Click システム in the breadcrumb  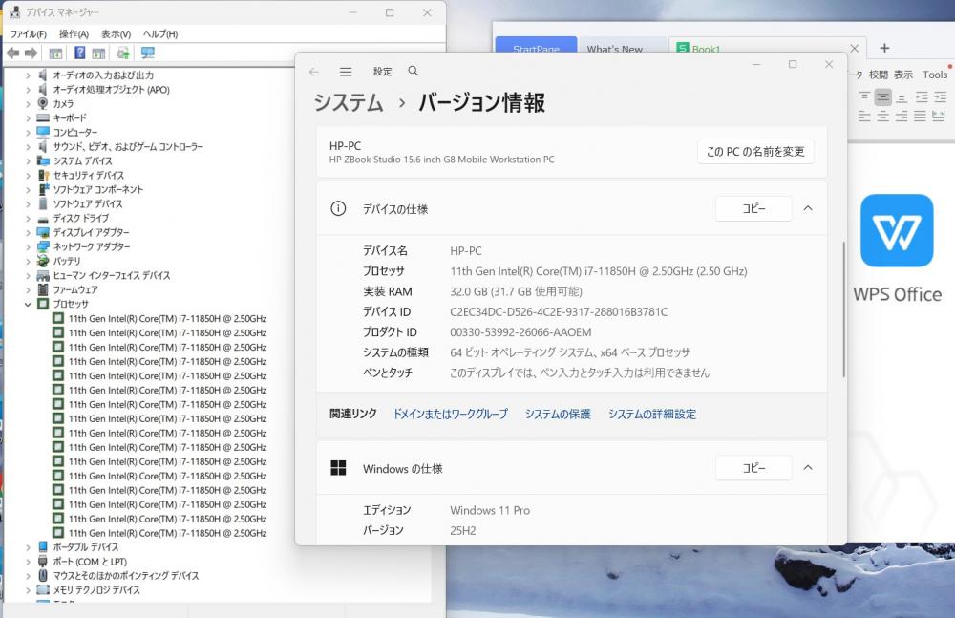(x=349, y=102)
